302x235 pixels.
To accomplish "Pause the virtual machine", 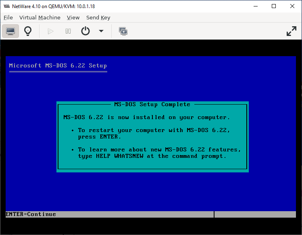I will pos(68,31).
